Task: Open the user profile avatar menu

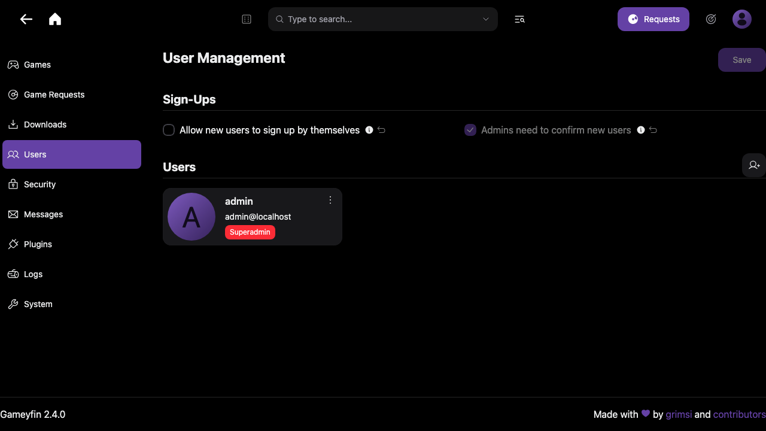Action: pyautogui.click(x=742, y=19)
